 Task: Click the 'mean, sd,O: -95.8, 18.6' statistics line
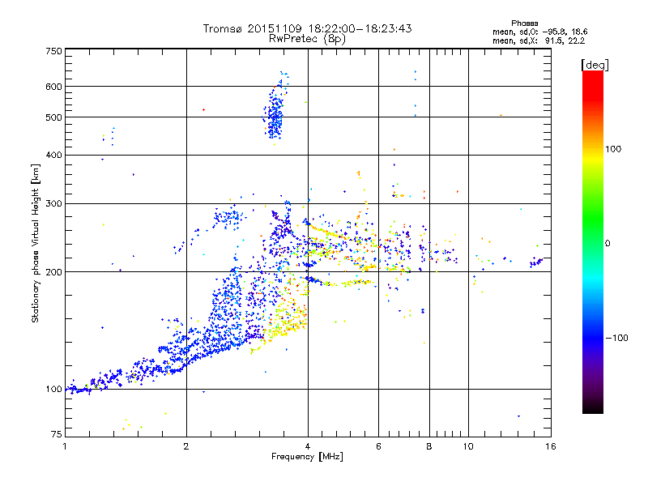pos(539,32)
